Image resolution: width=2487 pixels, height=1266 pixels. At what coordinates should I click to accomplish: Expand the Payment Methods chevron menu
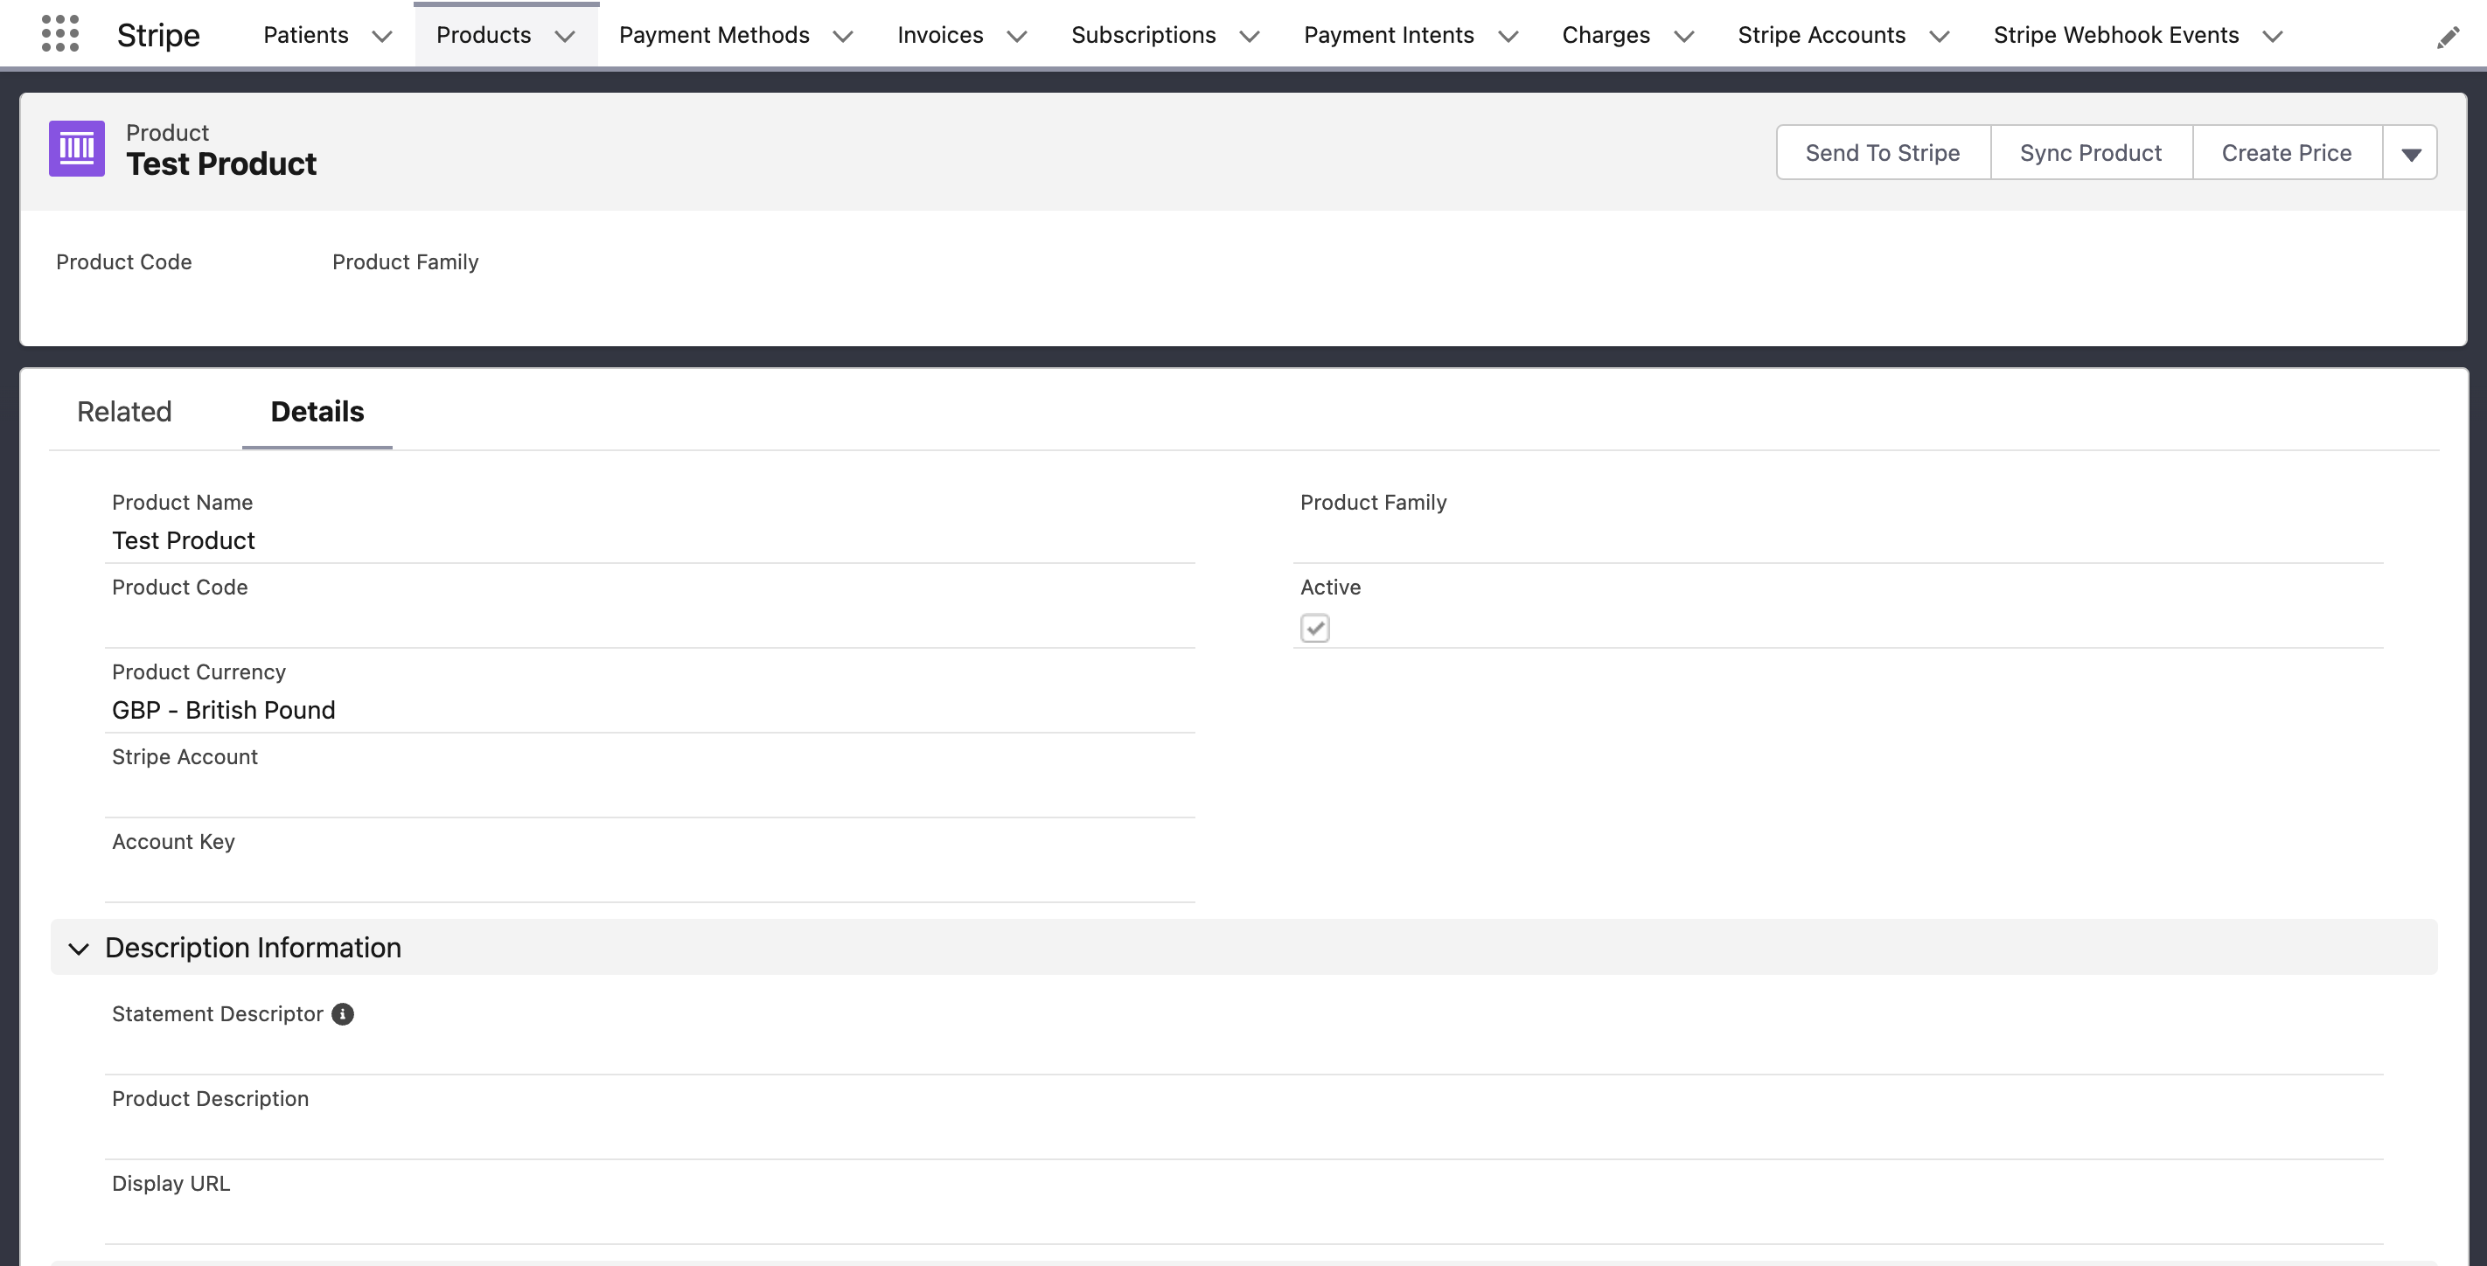(843, 37)
